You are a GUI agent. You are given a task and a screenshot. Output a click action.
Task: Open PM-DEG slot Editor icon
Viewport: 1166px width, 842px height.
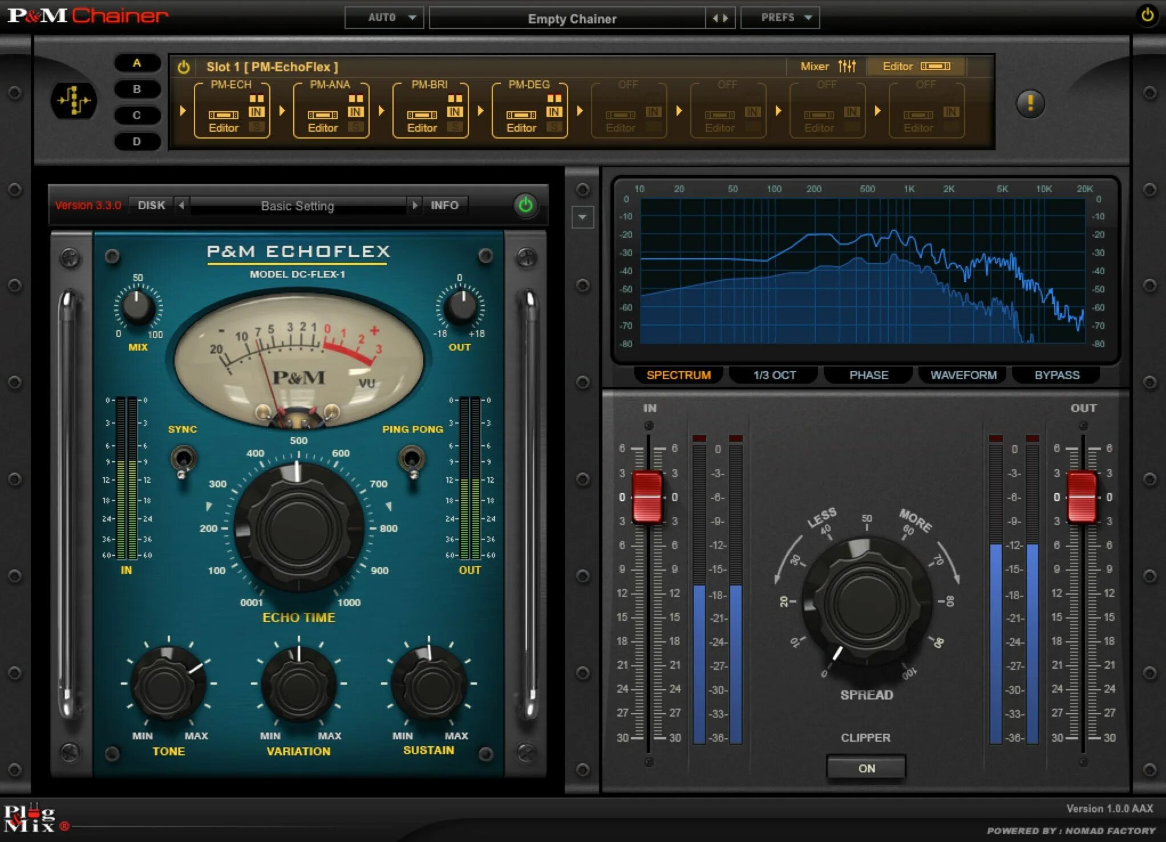521,116
